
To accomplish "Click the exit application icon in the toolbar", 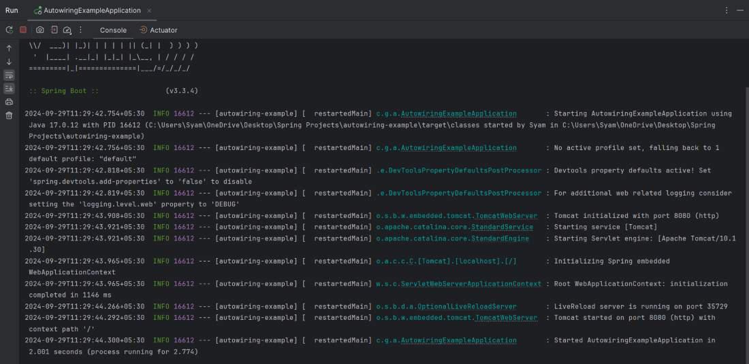I will (54, 30).
